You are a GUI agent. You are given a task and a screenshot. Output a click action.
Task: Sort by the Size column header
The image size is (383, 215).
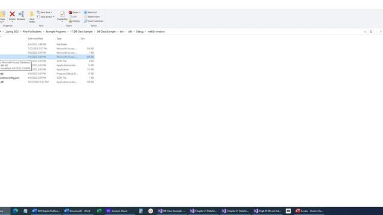coord(83,39)
